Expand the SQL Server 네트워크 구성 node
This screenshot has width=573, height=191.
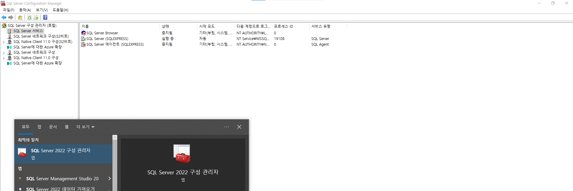[x=4, y=53]
